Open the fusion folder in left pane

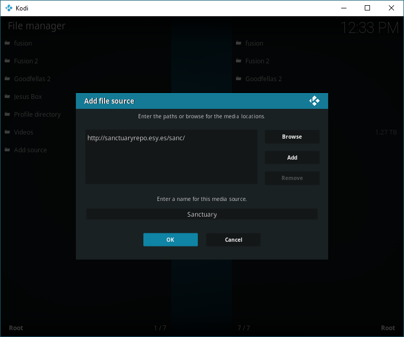coord(23,43)
